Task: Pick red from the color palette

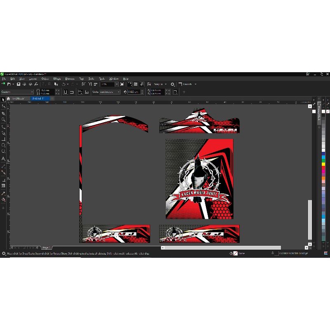Action: 323,168
